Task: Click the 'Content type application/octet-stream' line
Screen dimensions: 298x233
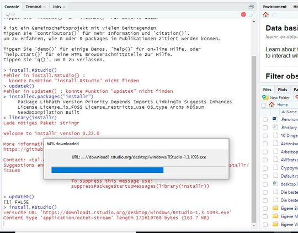Action: [x=106, y=218]
